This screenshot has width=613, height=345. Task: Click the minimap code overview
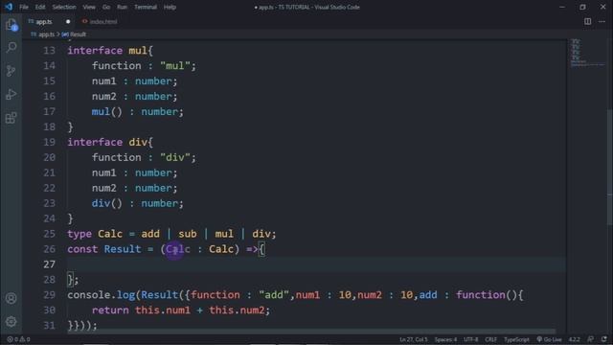[586, 52]
